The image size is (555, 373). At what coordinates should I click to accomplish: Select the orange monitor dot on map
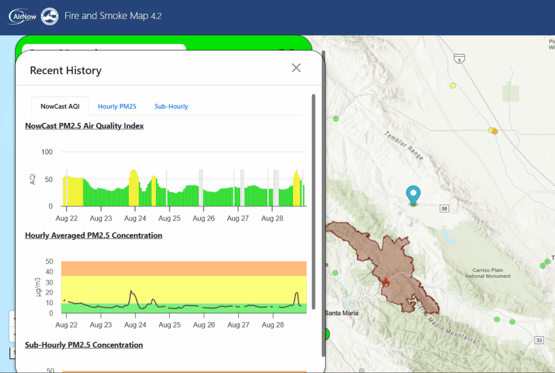click(x=495, y=132)
